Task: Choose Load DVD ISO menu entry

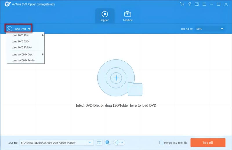Action: point(25,41)
